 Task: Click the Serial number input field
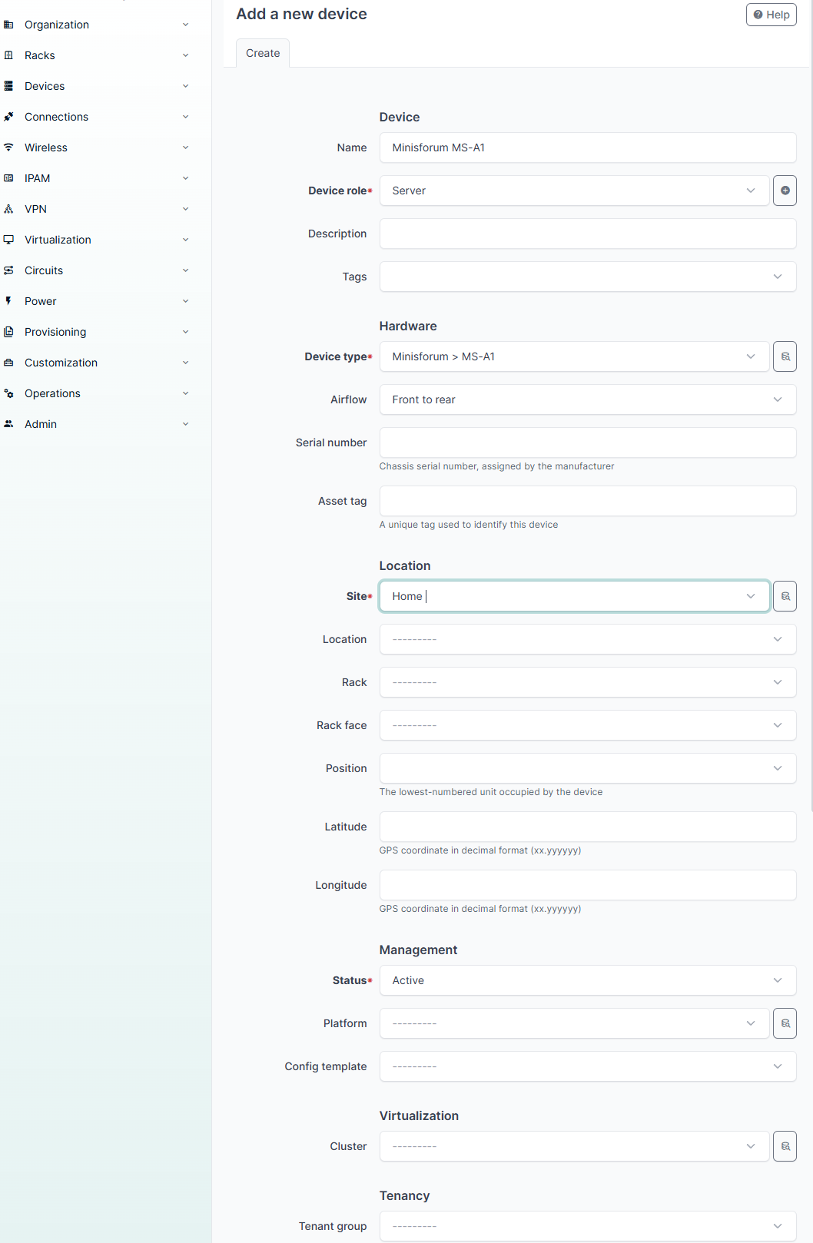587,443
